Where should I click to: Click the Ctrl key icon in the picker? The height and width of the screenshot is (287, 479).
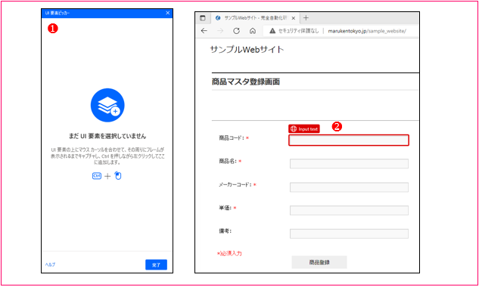(x=97, y=176)
